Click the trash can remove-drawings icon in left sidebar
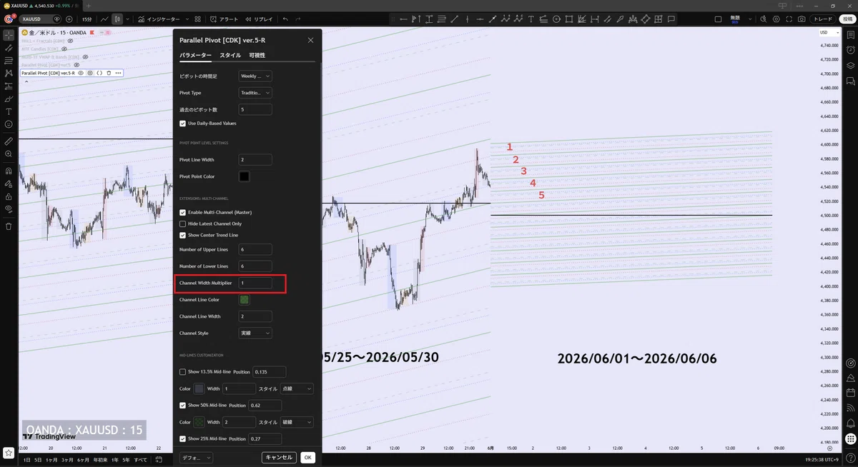The height and width of the screenshot is (467, 858). (9, 226)
